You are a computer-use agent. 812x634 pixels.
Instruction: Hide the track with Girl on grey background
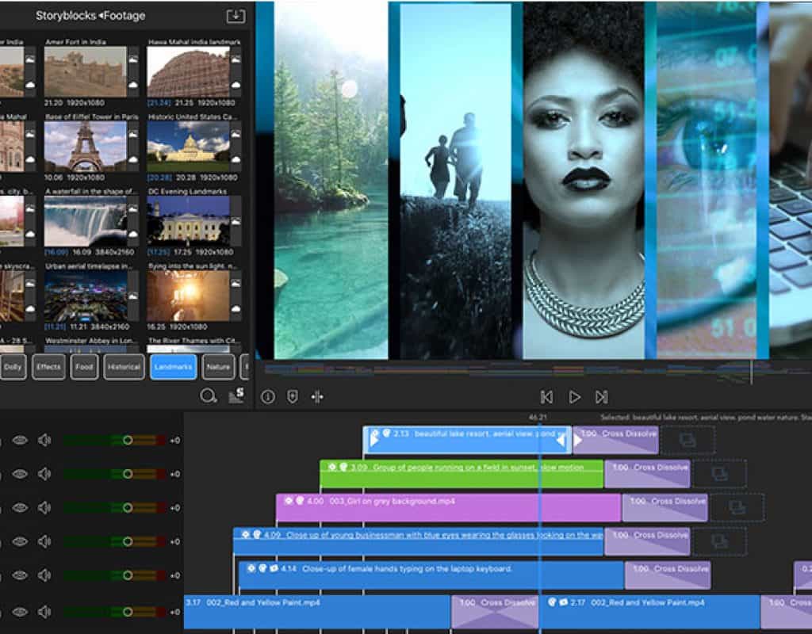[20, 508]
